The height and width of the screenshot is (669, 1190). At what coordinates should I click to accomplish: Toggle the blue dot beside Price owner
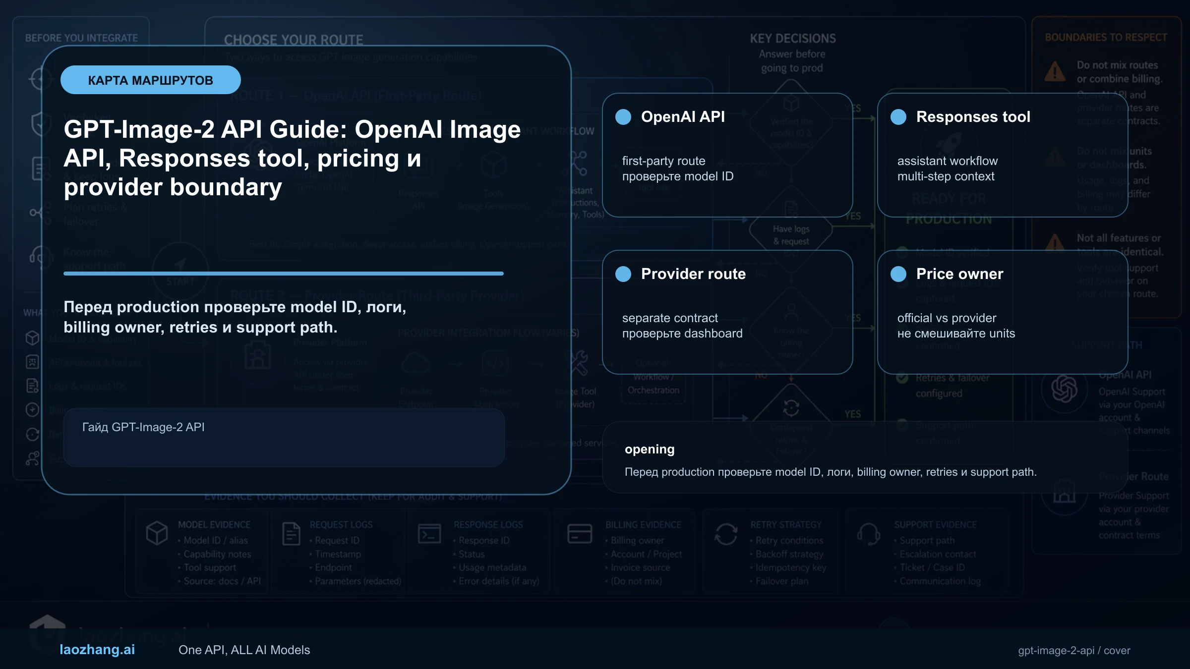(x=897, y=274)
